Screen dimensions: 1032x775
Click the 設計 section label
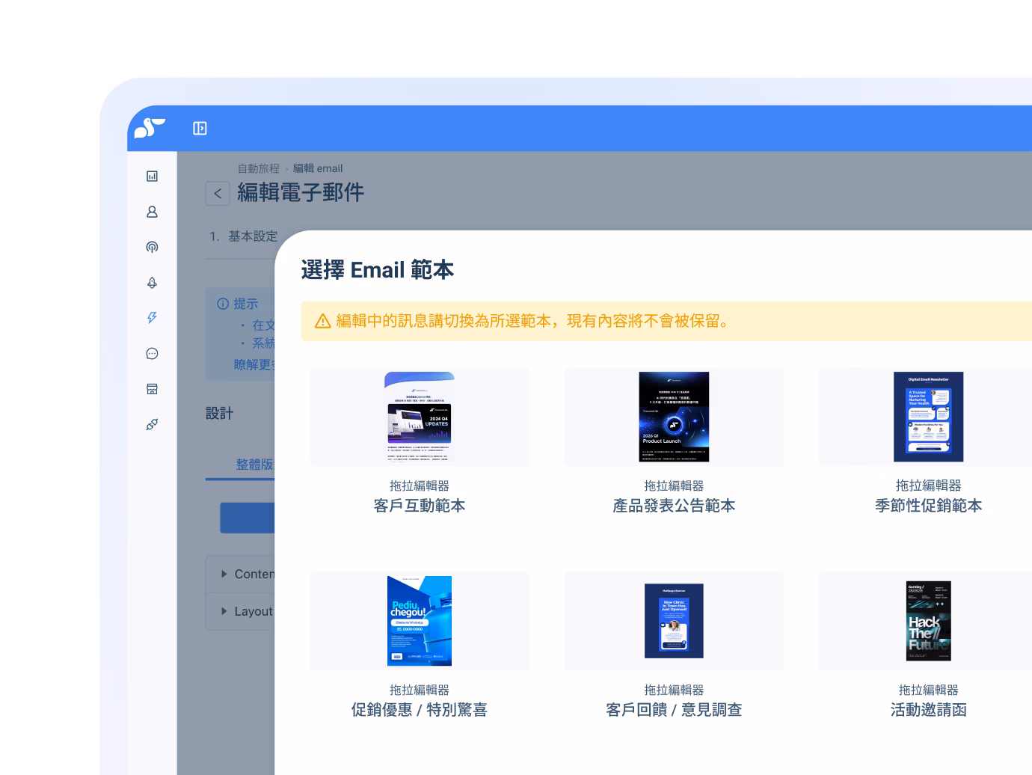point(219,414)
